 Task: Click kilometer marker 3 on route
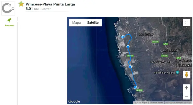[135, 87]
